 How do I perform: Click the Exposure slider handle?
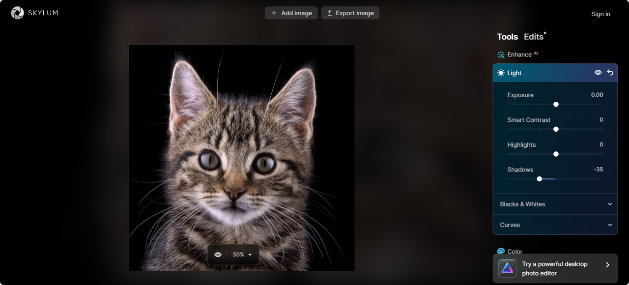pyautogui.click(x=556, y=104)
